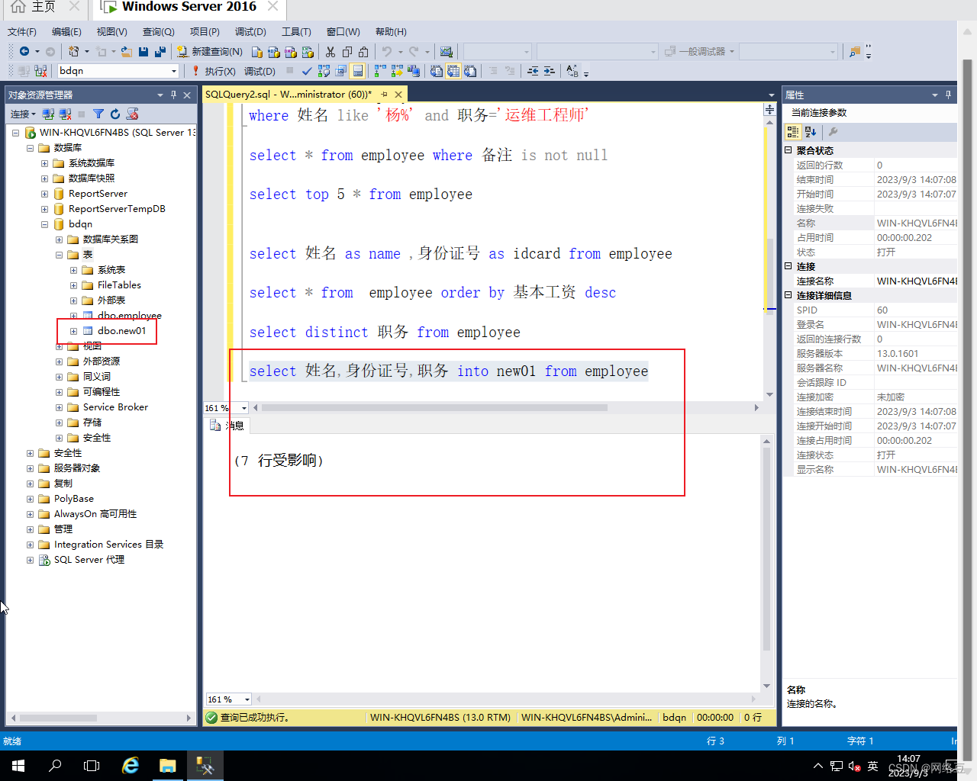The image size is (977, 781).
Task: Open the editor zoom 161 % dropdown
Action: [244, 408]
